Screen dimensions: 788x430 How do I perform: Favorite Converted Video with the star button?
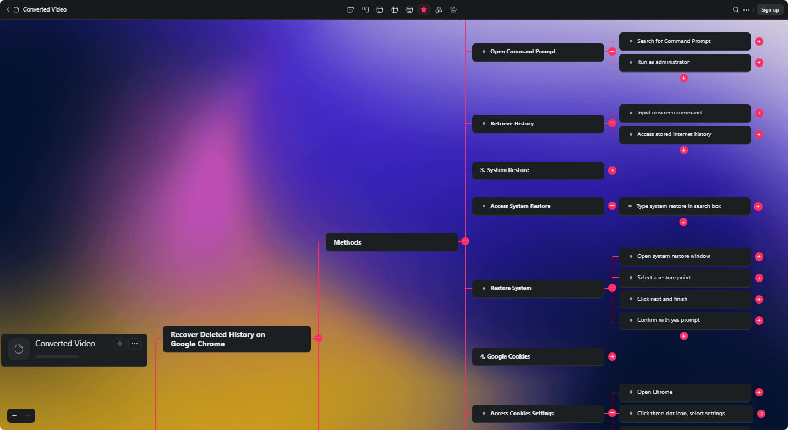tap(119, 344)
